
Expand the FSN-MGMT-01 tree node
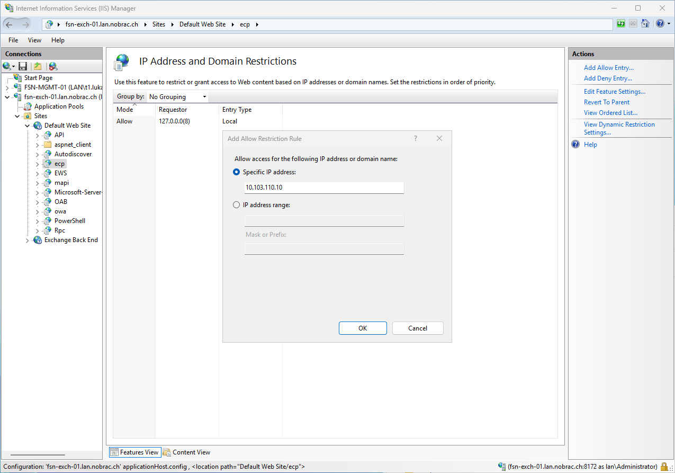pos(7,87)
